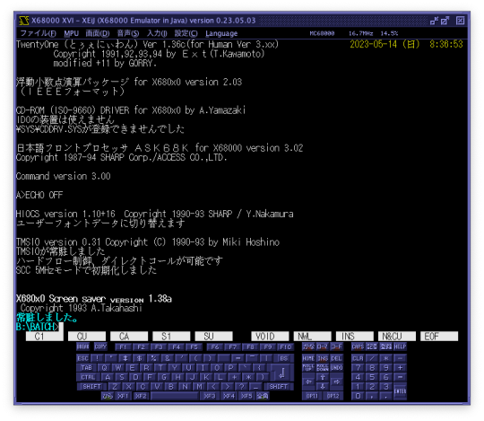The image size is (484, 421).
Task: Click the numpad 7 key
Action: pyautogui.click(x=358, y=368)
